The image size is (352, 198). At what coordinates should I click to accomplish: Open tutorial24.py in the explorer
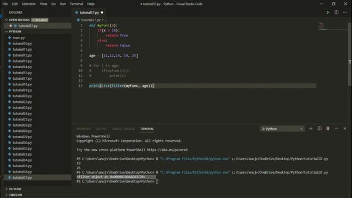38,114
